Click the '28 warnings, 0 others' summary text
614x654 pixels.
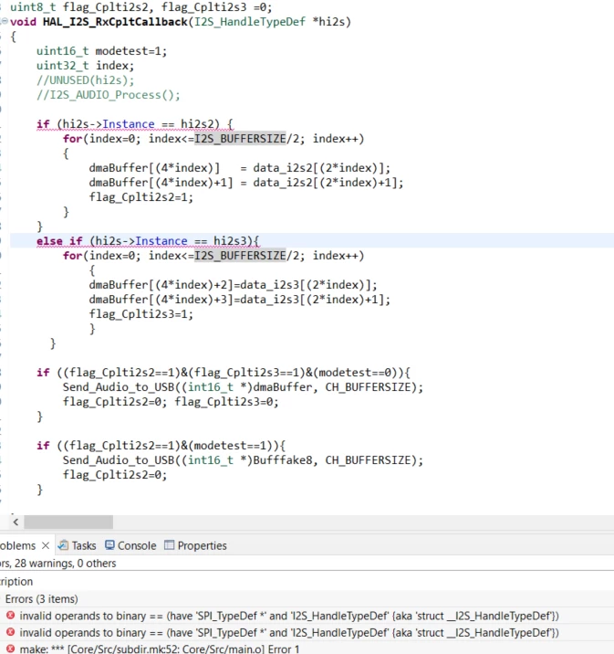pyautogui.click(x=66, y=563)
